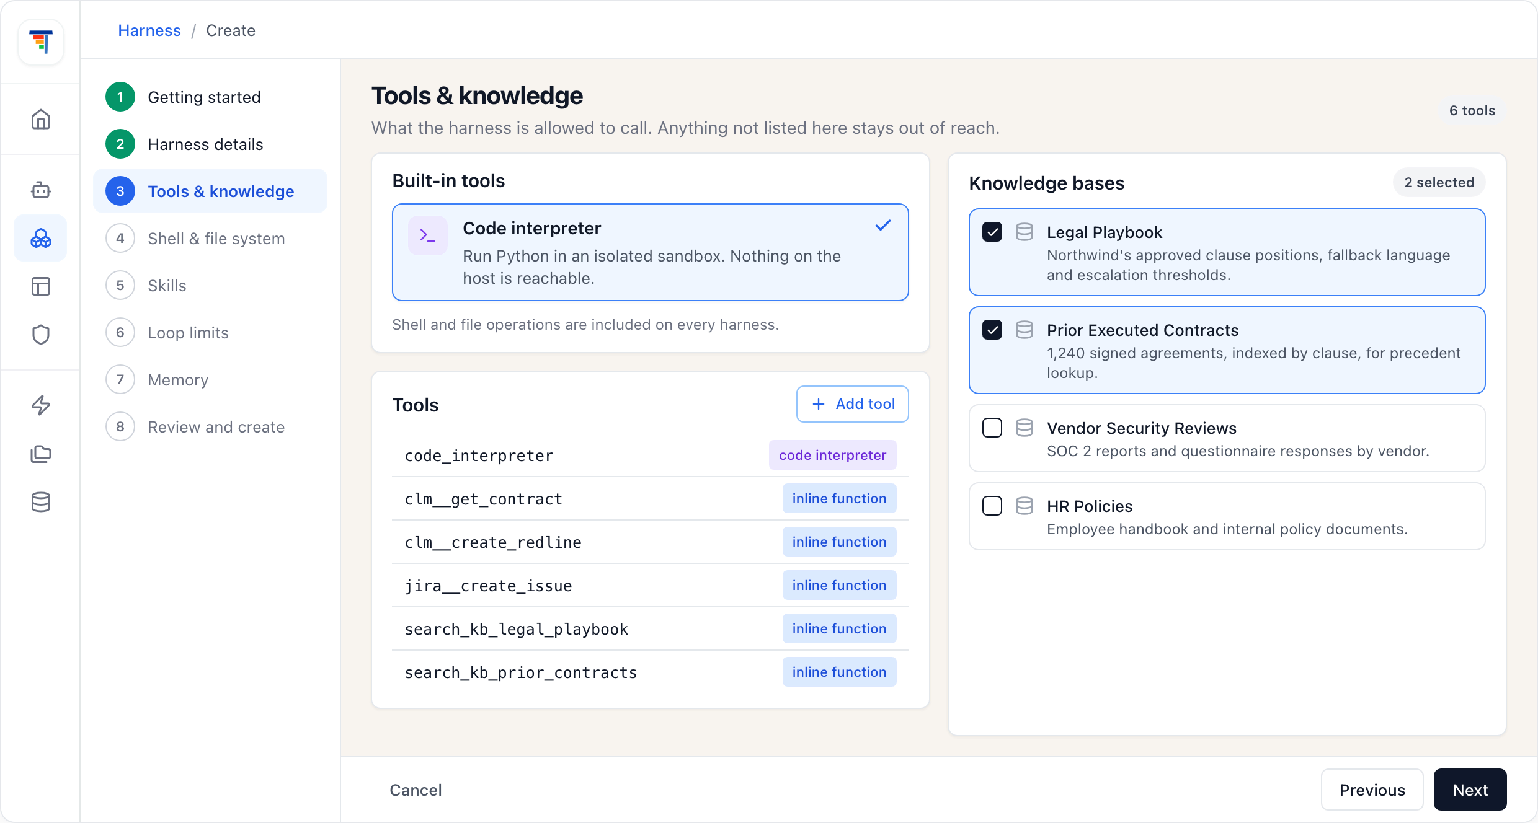Image resolution: width=1538 pixels, height=823 pixels.
Task: Uncheck the Legal Playbook checkbox
Action: point(992,232)
